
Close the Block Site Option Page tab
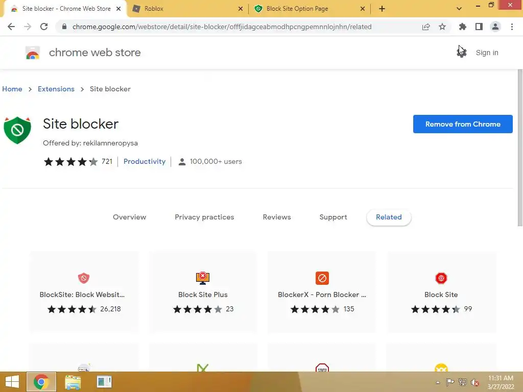tap(363, 9)
